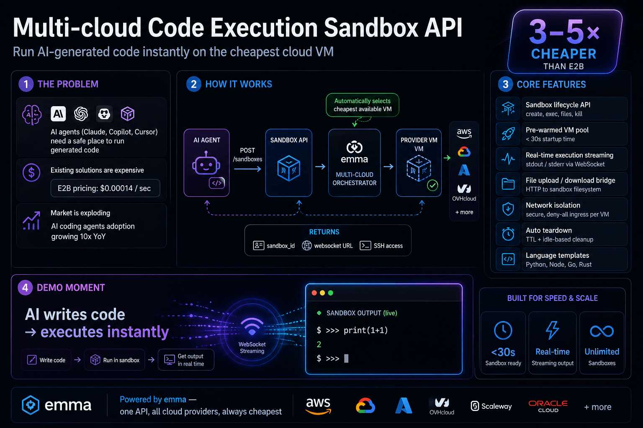Click the Network isolation shield icon
This screenshot has height=428, width=643.
[508, 209]
